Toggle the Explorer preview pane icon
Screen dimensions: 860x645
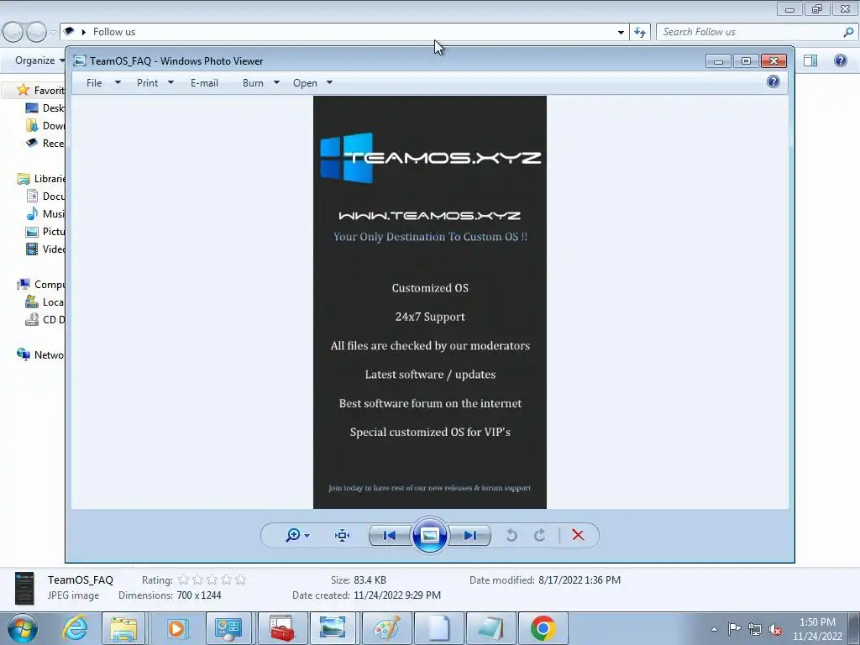coord(810,60)
